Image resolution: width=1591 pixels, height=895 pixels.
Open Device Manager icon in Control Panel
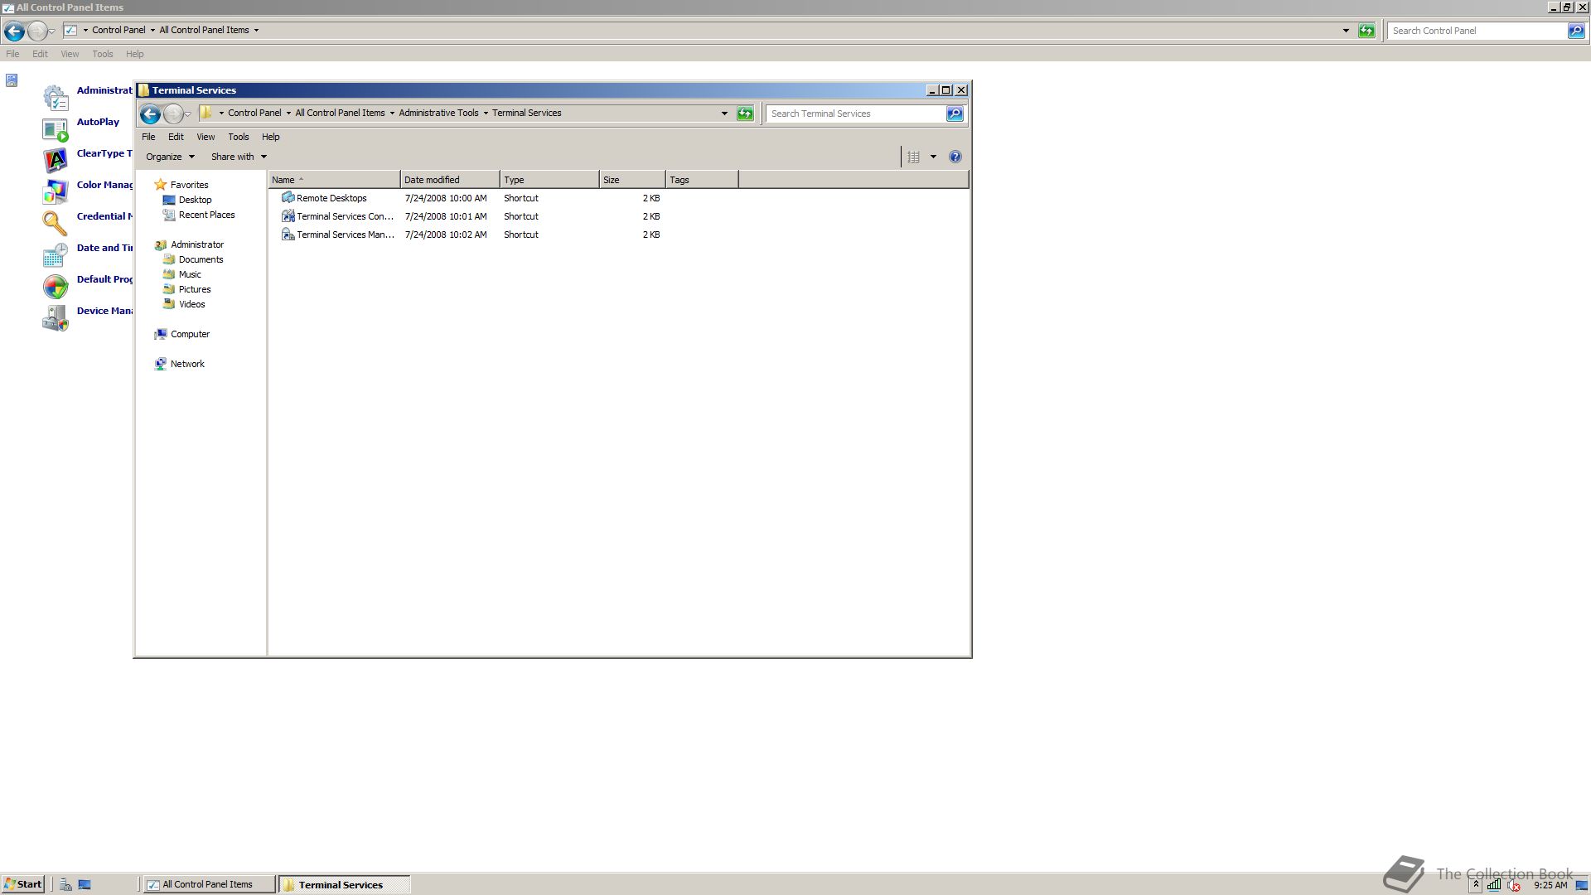click(x=56, y=317)
